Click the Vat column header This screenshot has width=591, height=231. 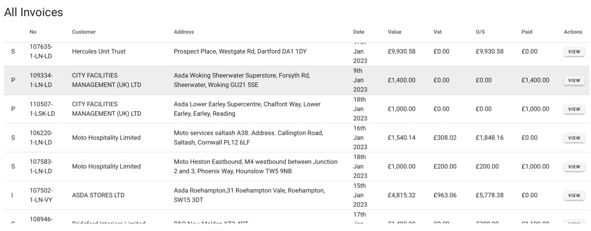pos(437,32)
